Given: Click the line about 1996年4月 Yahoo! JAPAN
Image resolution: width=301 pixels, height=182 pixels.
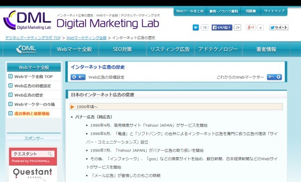Looking at the screenshot, I should pos(149,125).
